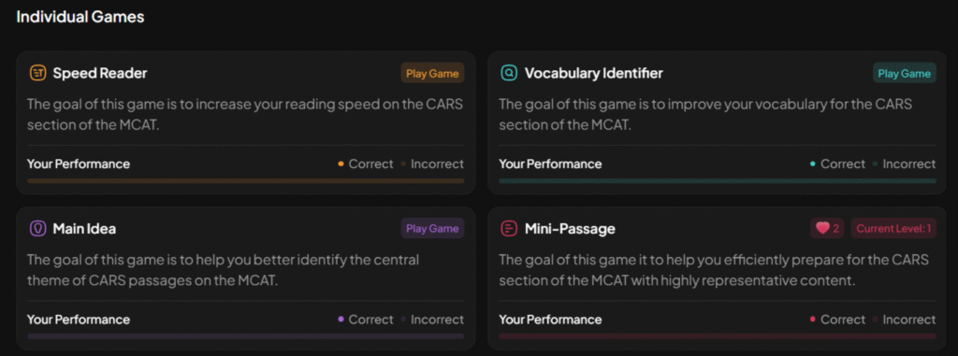Click the Vocabulary Identifier performance progress bar

(718, 181)
